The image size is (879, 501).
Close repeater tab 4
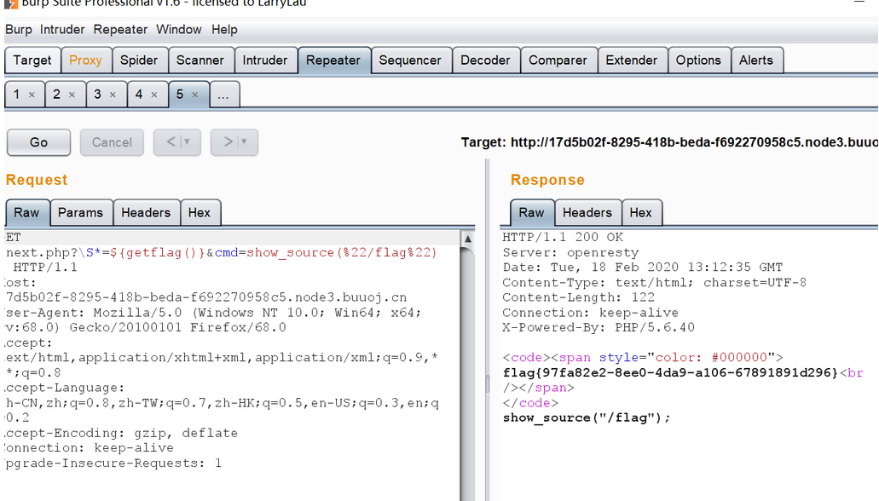(x=154, y=95)
